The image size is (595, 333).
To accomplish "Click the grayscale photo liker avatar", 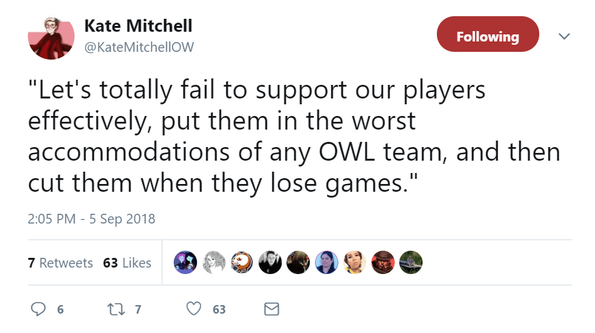I will [x=270, y=262].
